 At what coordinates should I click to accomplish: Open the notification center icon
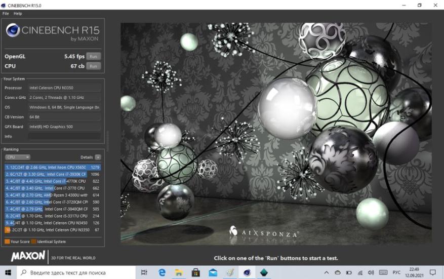(x=432, y=272)
